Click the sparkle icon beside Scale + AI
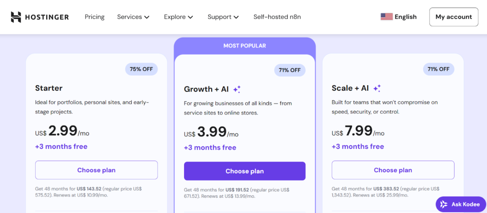Viewport: 487px width, 213px height. point(377,88)
